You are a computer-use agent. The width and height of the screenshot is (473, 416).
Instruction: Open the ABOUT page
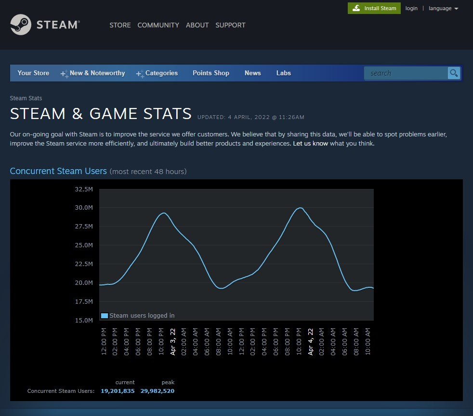pos(197,25)
